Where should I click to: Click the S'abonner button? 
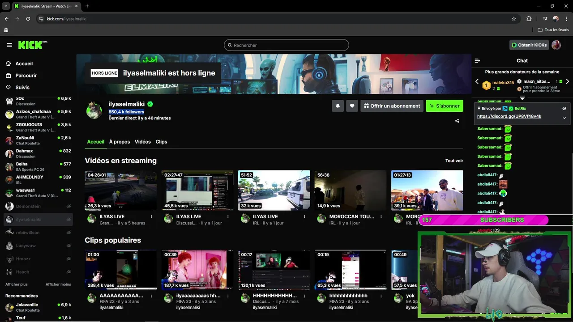coord(445,106)
